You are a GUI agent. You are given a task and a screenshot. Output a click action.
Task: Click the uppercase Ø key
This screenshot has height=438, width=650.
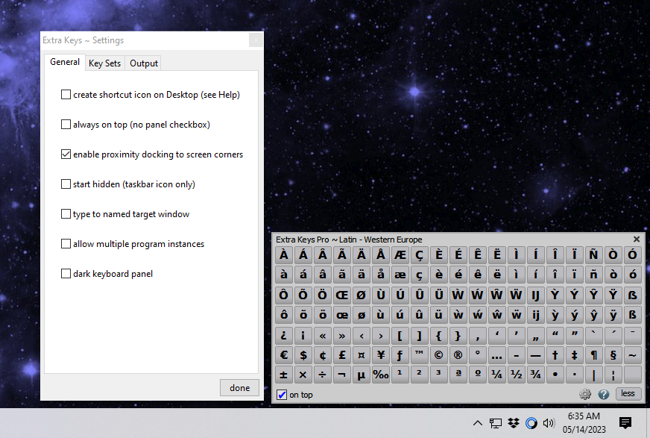pyautogui.click(x=361, y=295)
